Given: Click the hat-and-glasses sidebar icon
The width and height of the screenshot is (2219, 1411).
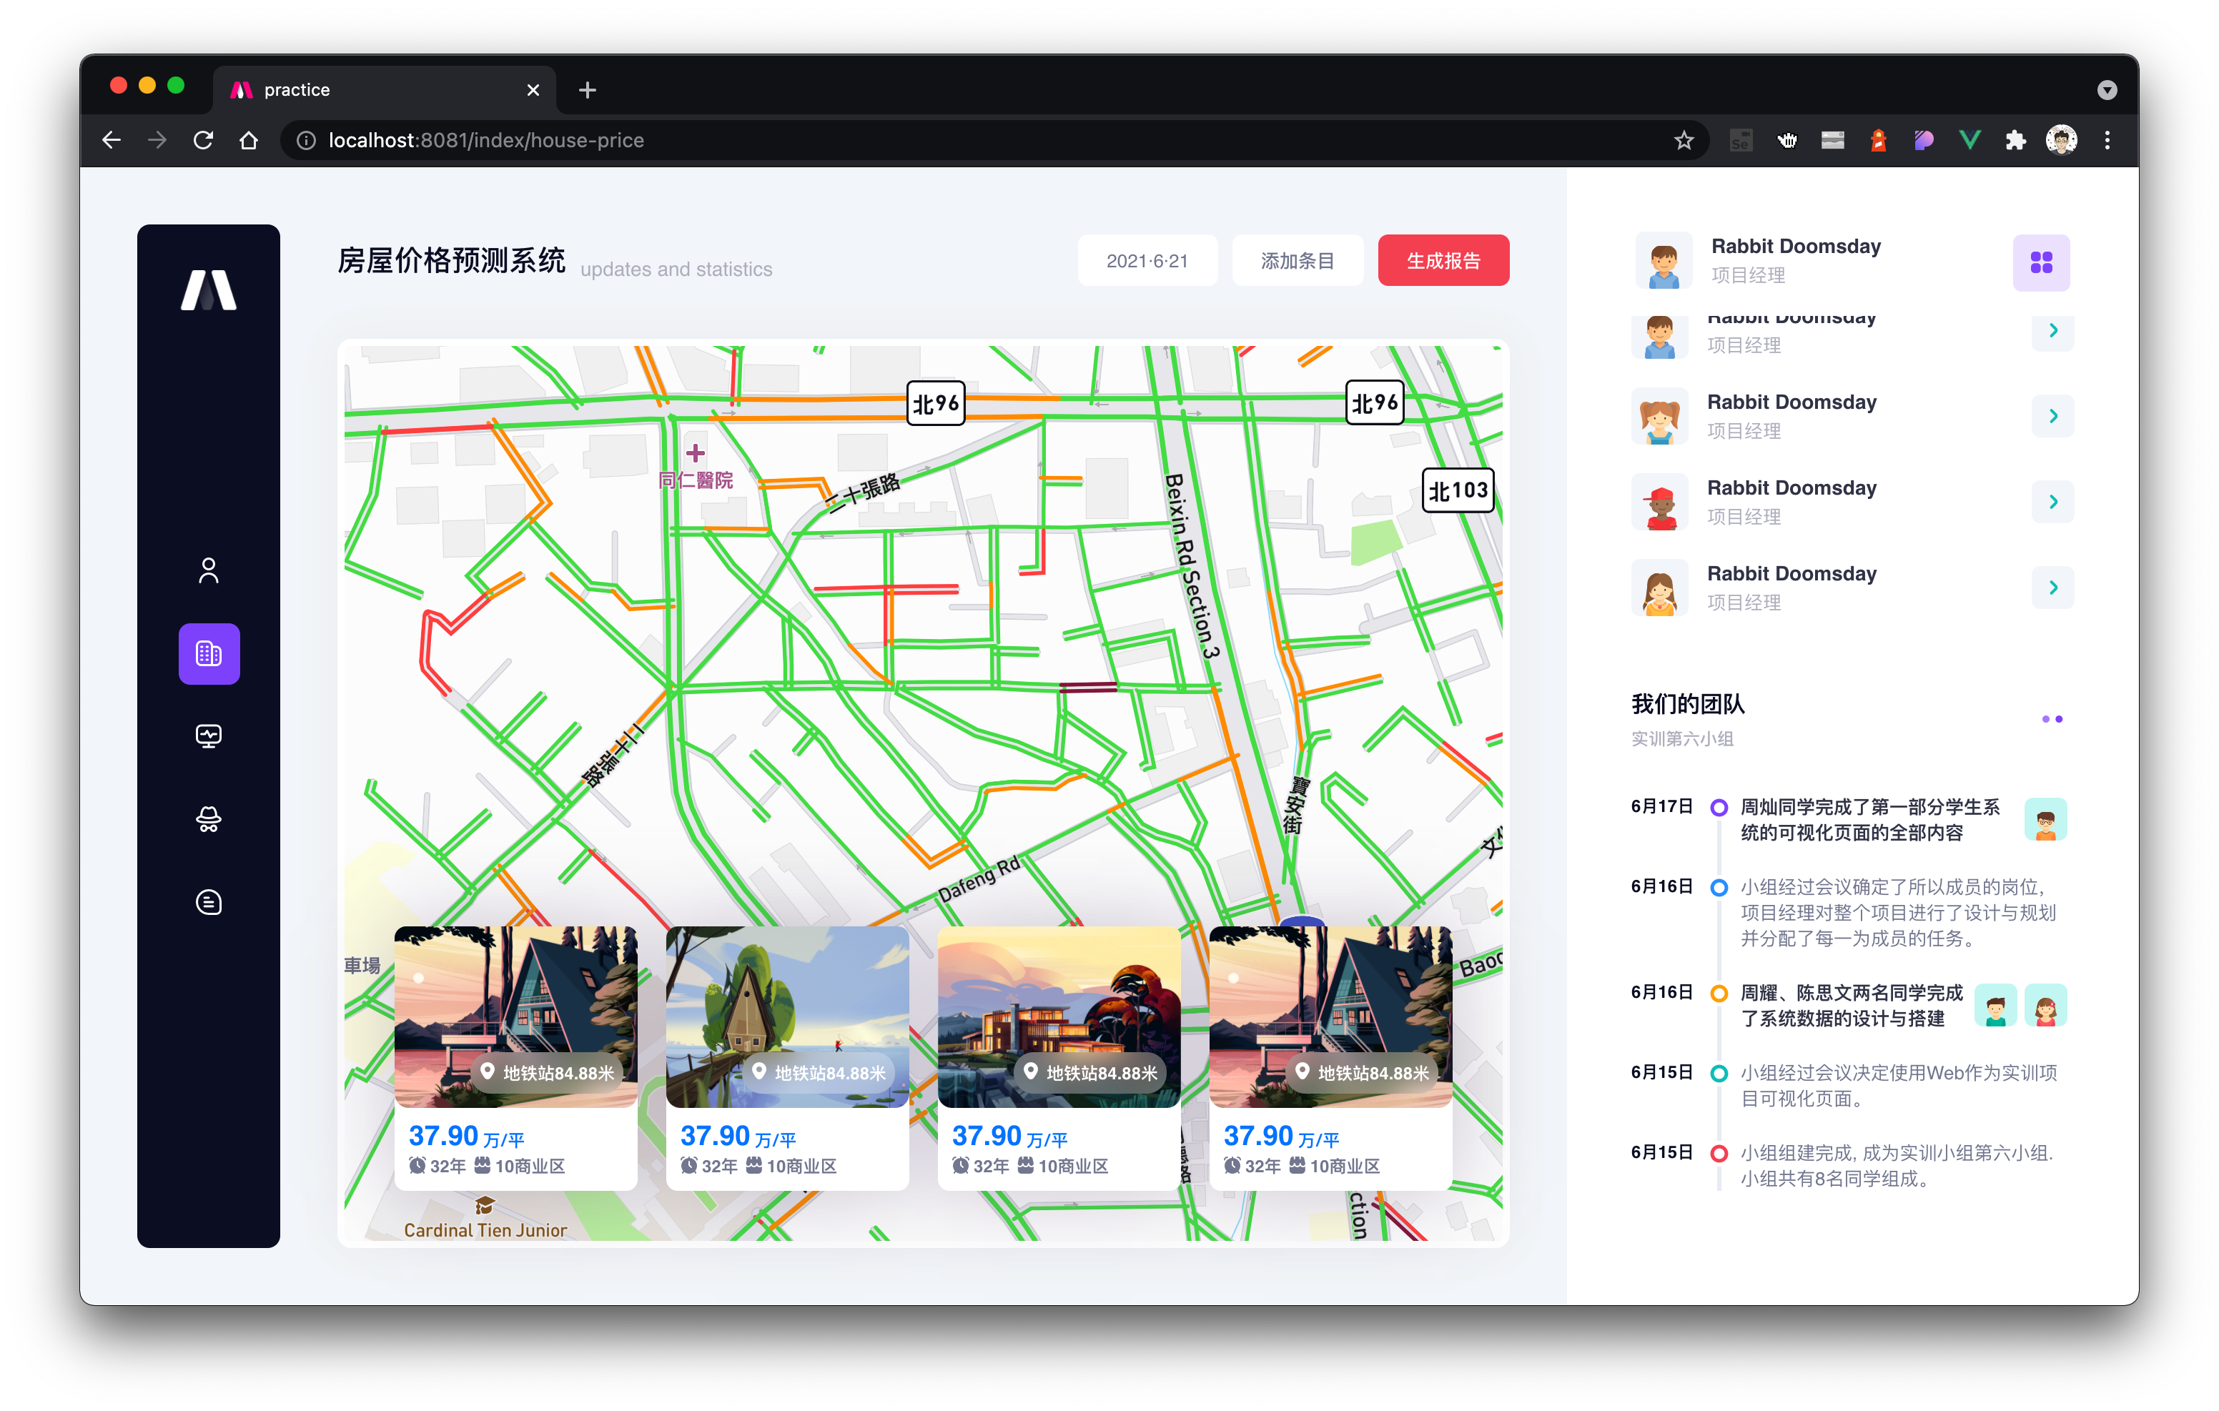Looking at the screenshot, I should click(208, 818).
